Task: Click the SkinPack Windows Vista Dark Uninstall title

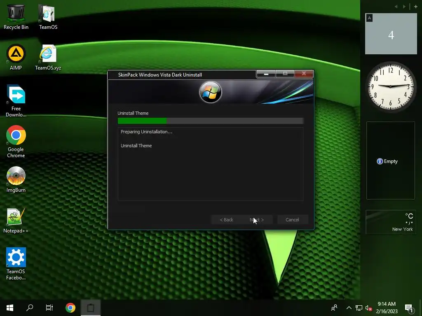Action: (x=160, y=75)
